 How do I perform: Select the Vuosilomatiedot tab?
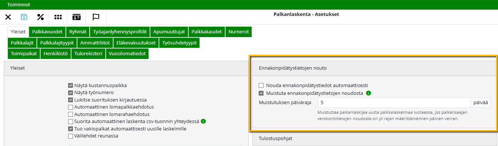tap(127, 54)
